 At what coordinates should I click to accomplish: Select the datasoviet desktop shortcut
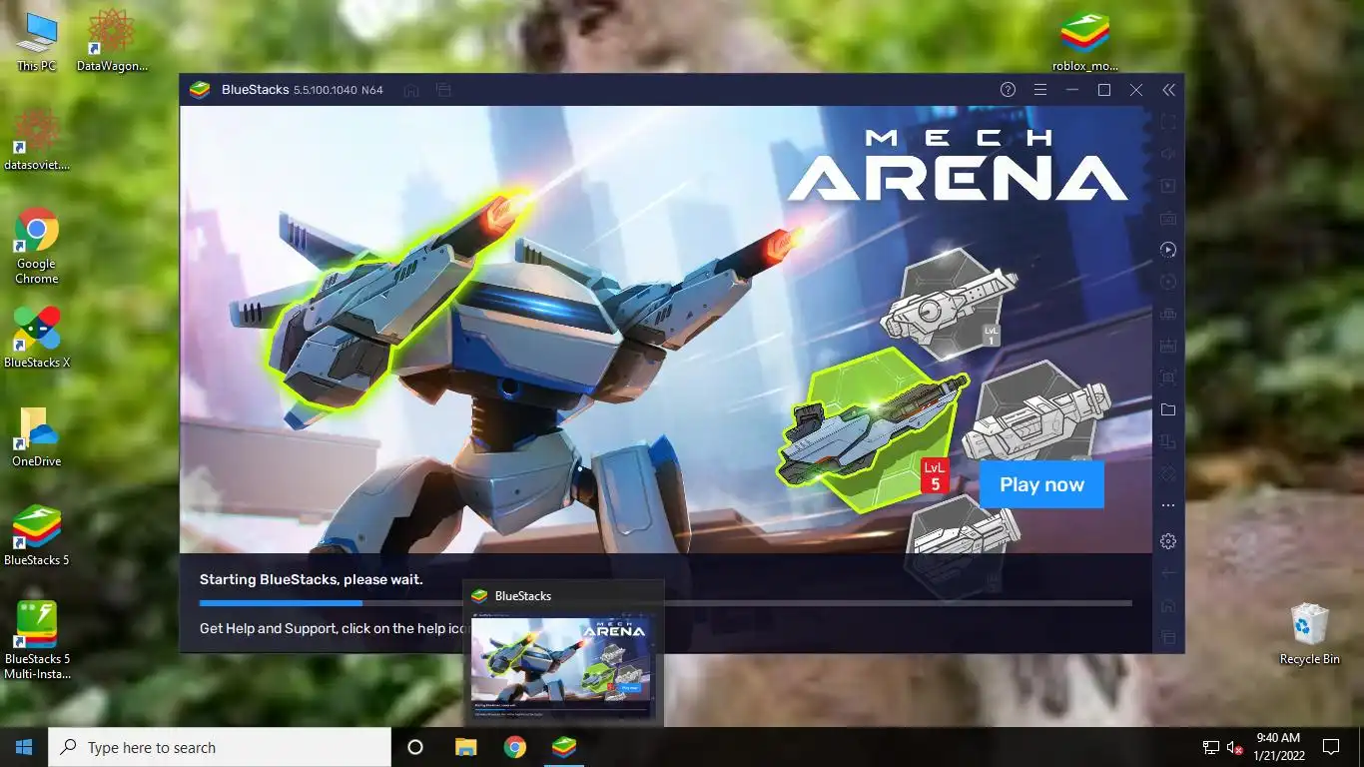[37, 140]
